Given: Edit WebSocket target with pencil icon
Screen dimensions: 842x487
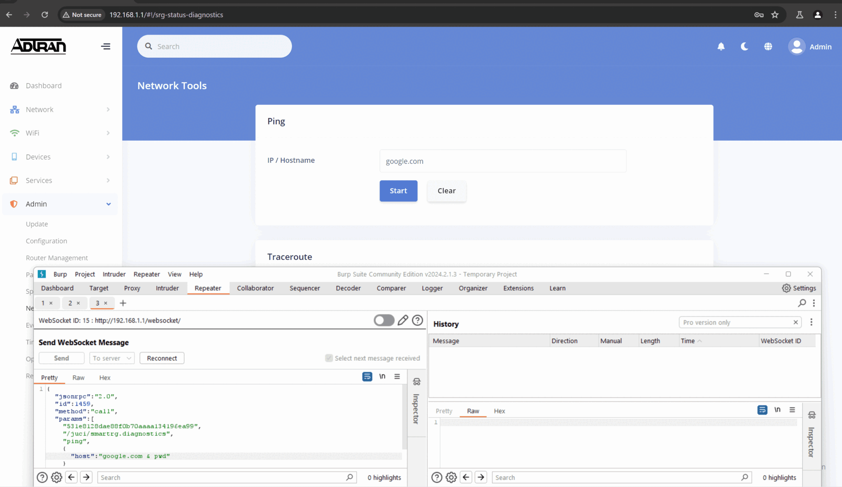Looking at the screenshot, I should [x=402, y=320].
